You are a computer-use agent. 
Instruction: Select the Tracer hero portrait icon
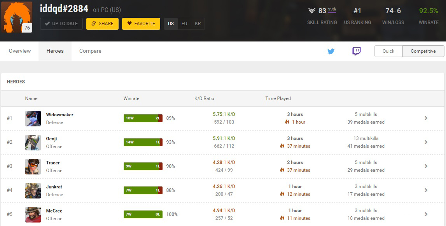click(33, 166)
